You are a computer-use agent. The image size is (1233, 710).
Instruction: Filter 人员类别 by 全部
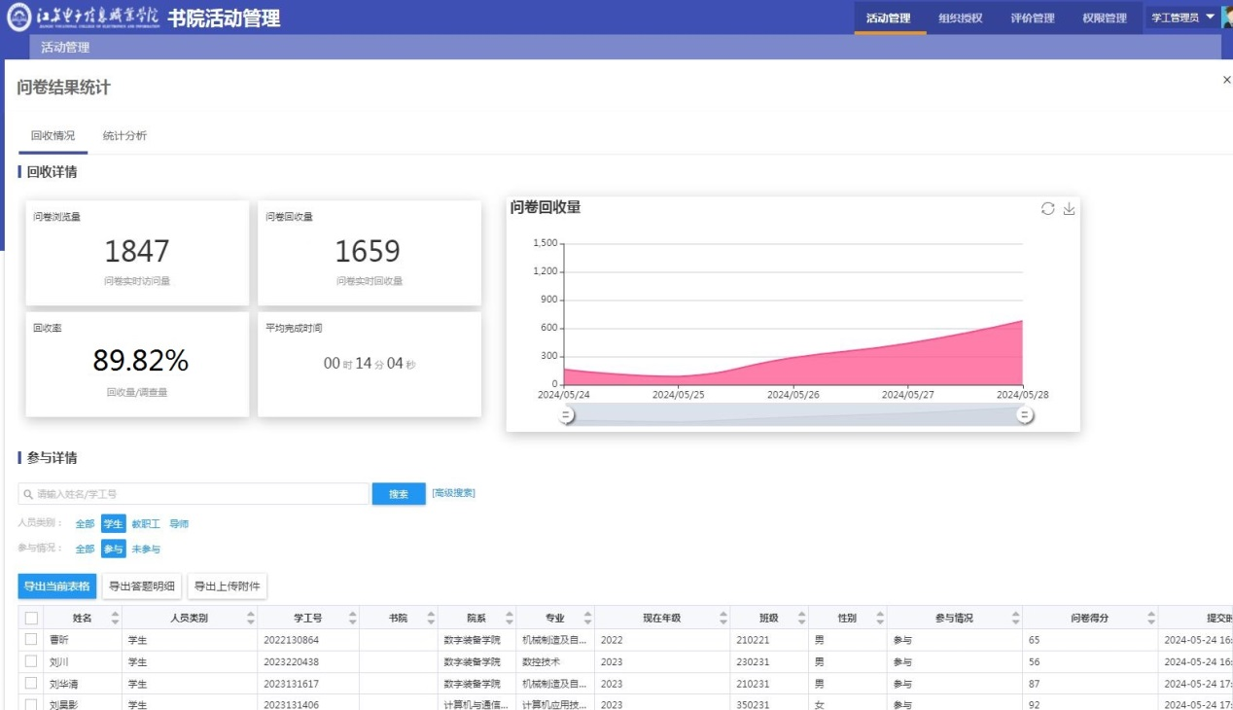click(86, 524)
